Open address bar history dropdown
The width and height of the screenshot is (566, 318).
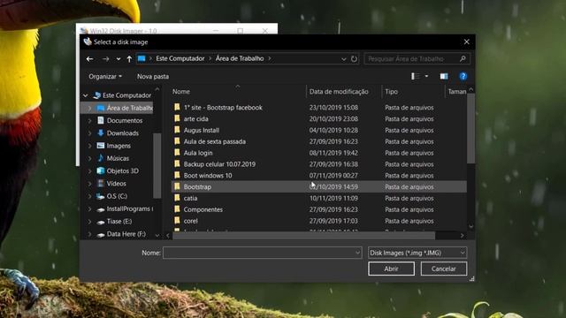(x=344, y=59)
